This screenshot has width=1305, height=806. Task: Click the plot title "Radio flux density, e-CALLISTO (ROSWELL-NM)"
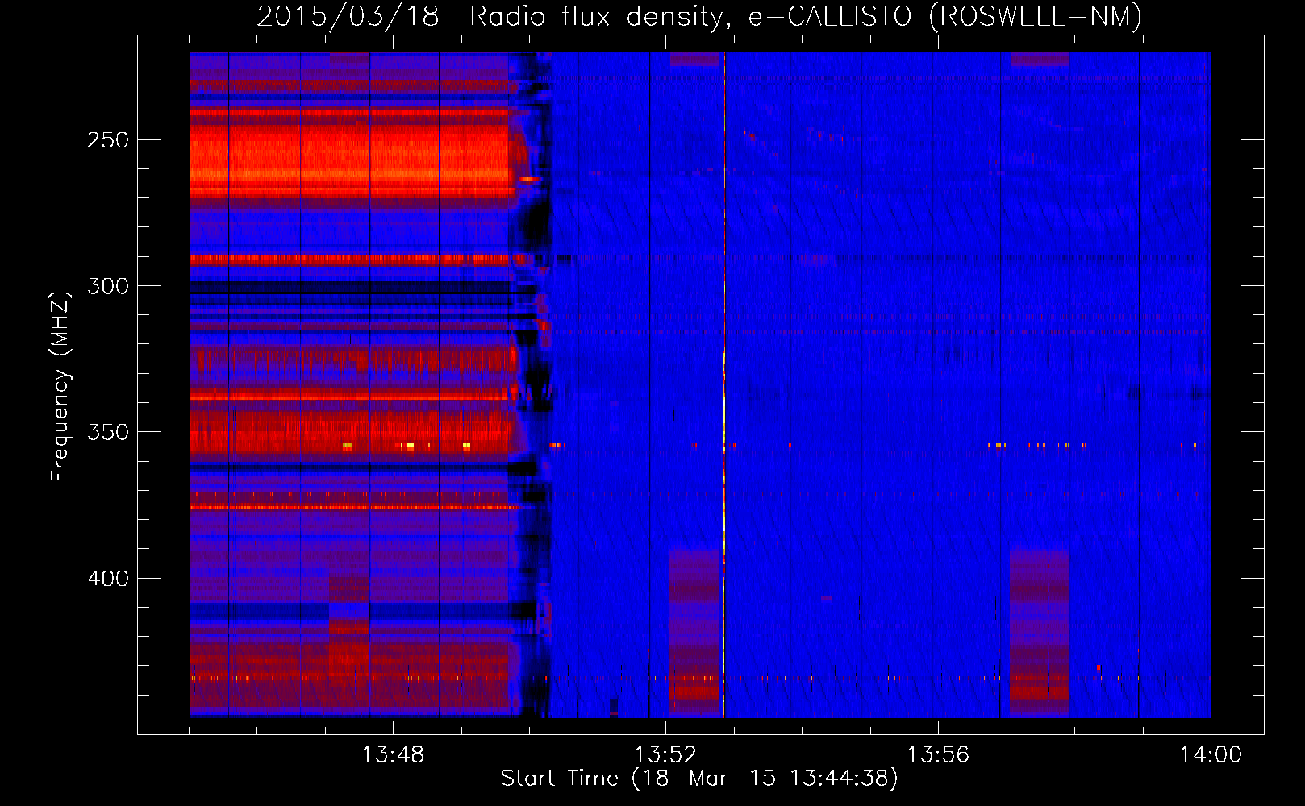[806, 17]
